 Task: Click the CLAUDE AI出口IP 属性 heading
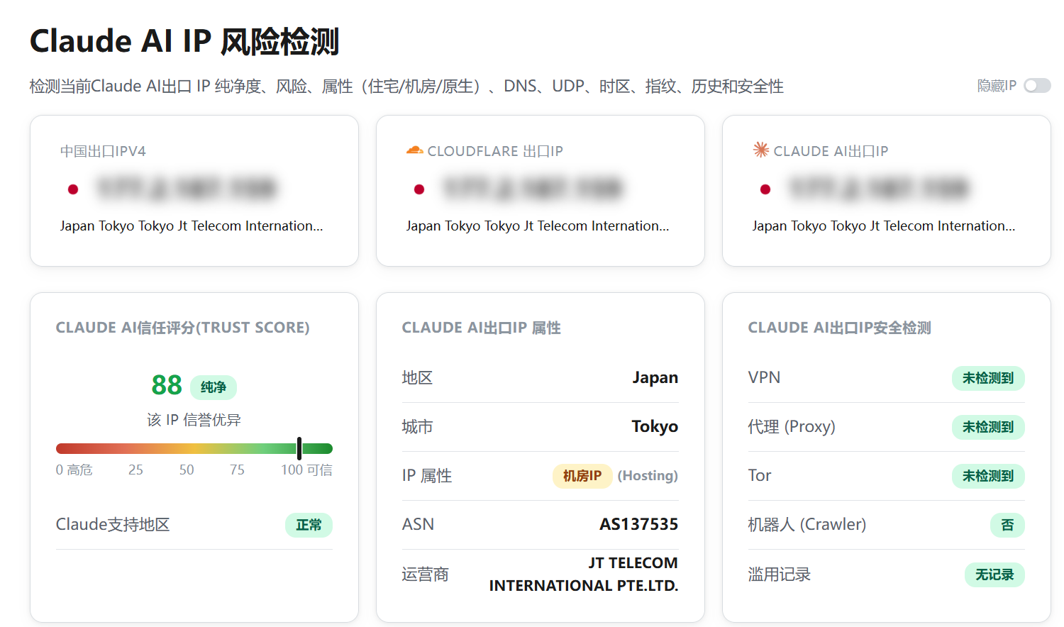[482, 328]
